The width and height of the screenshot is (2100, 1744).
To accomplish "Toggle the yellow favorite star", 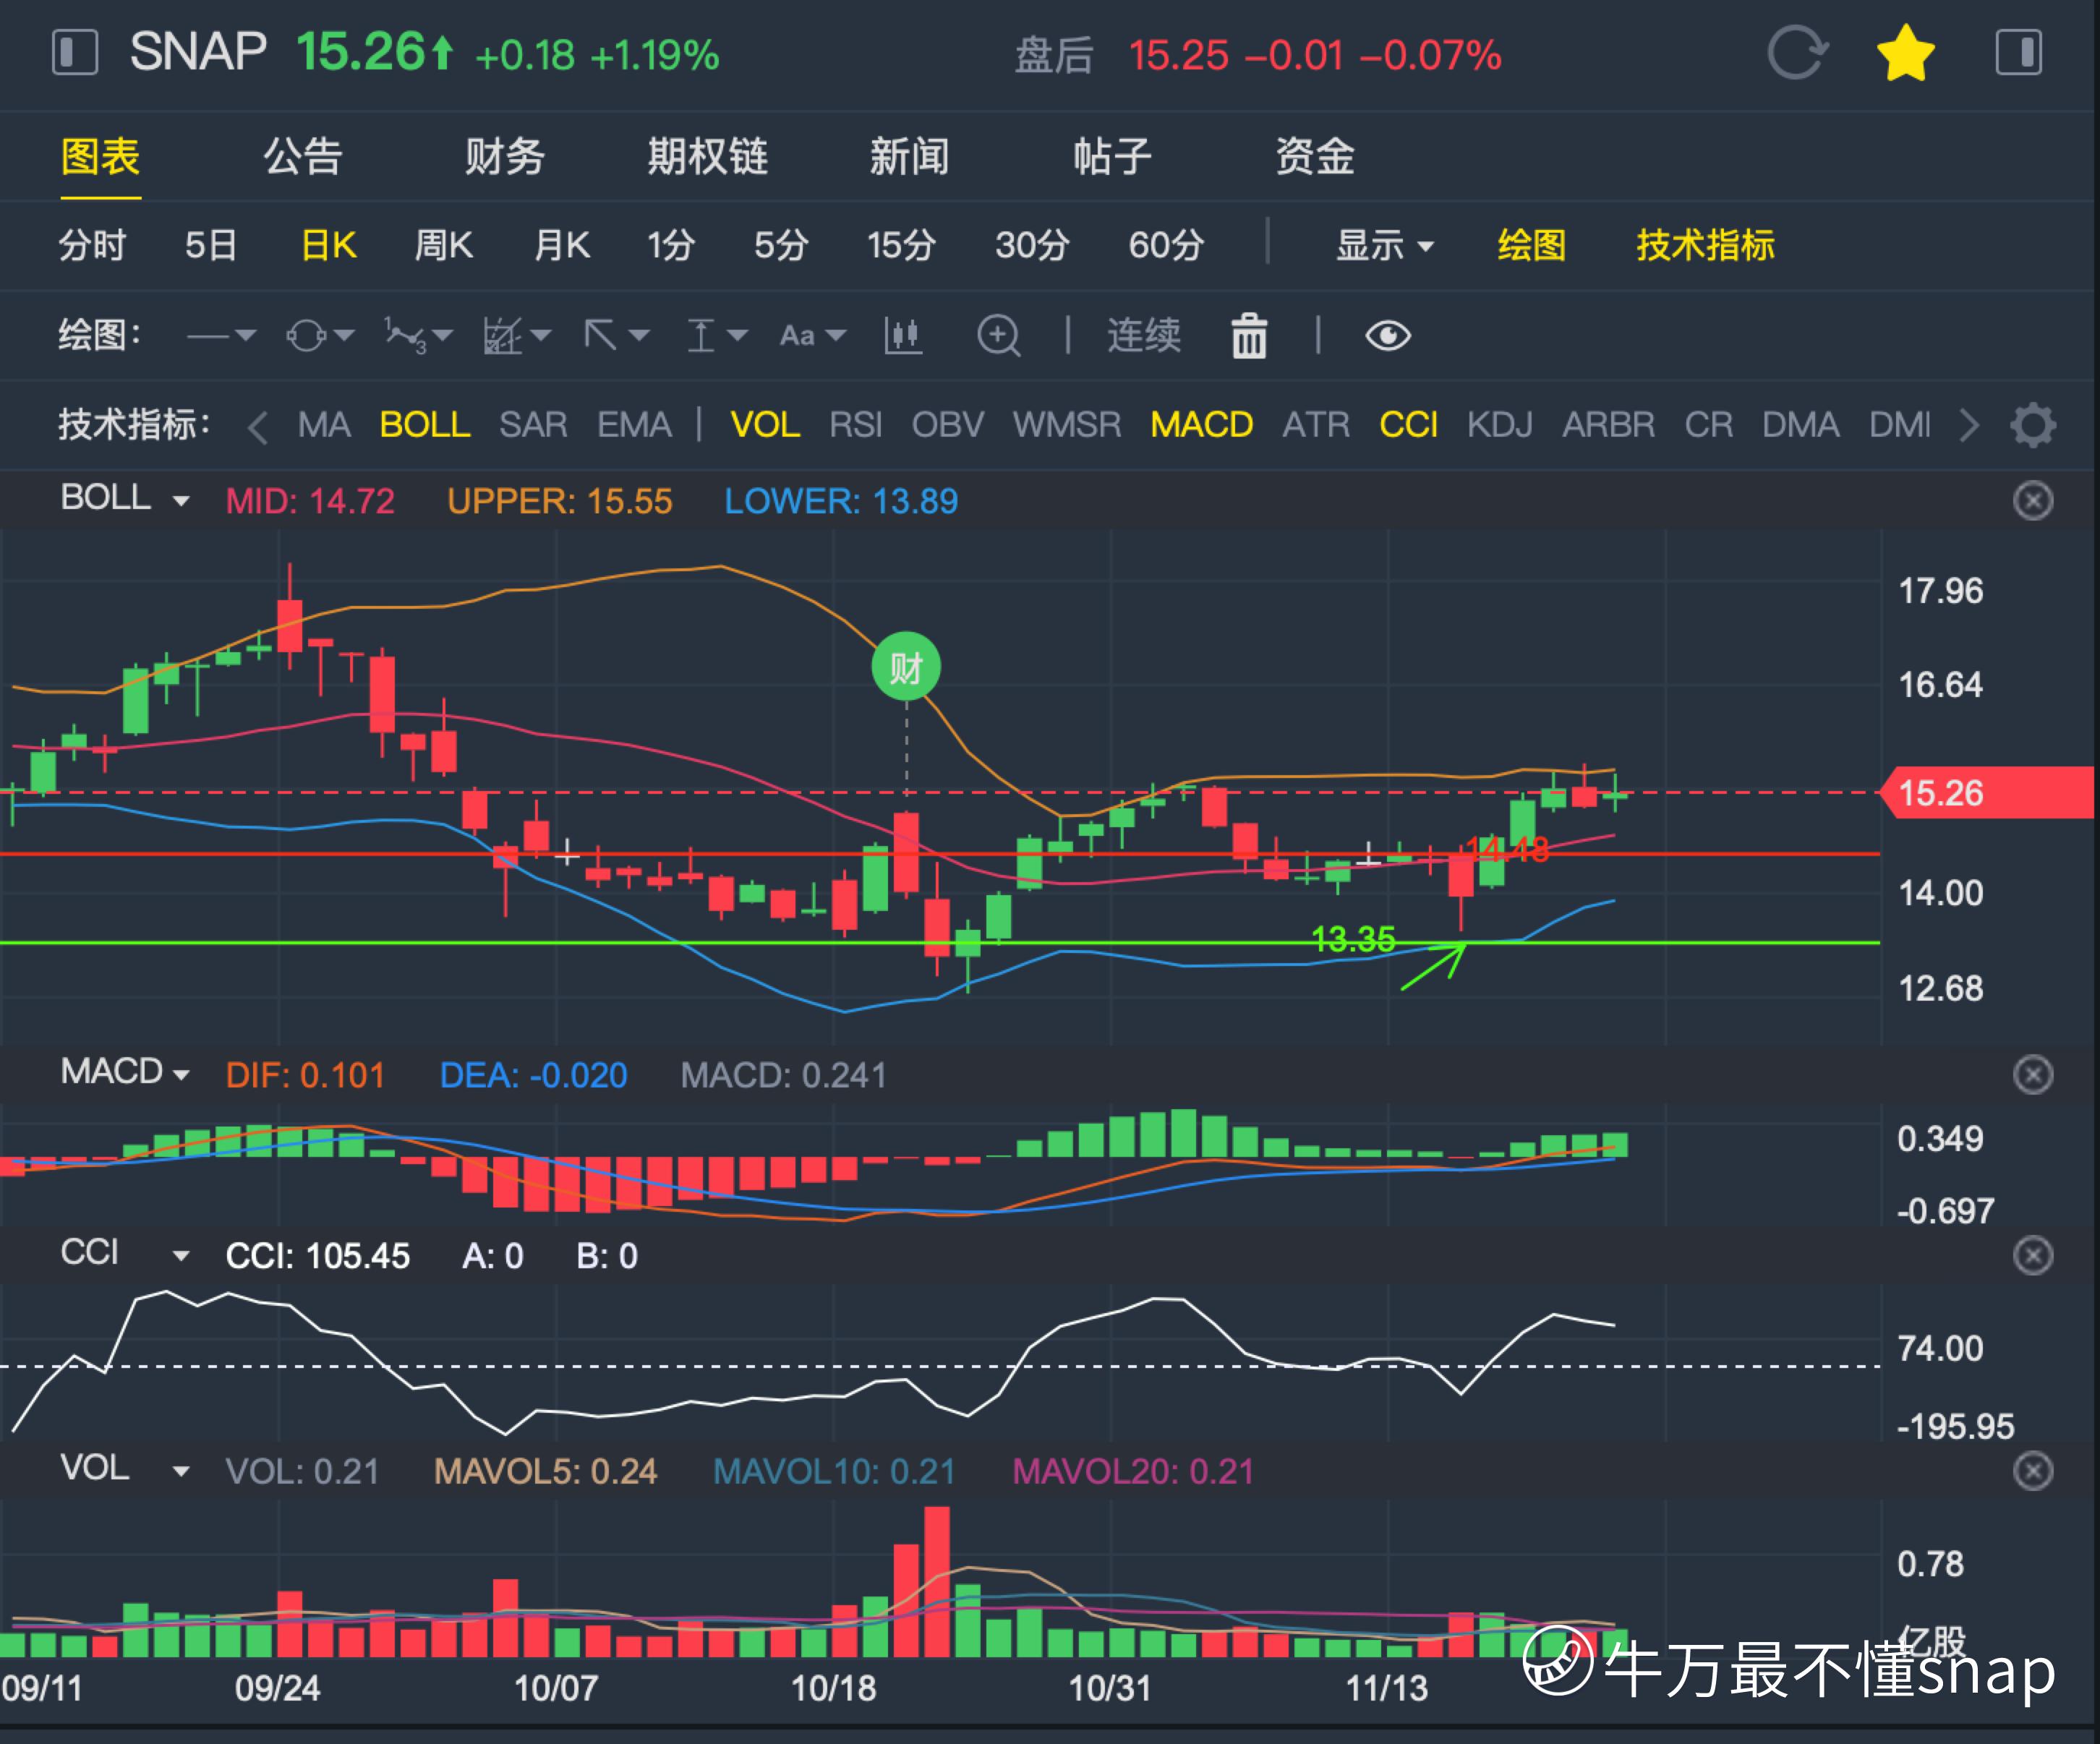I will 1906,53.
